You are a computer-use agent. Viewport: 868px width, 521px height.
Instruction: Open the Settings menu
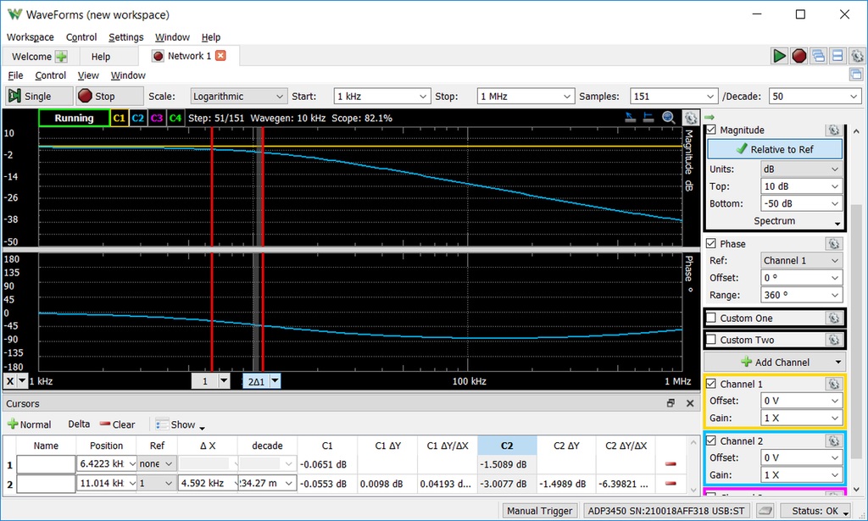pos(125,37)
